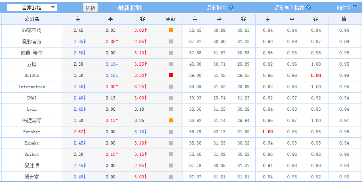Click the 赔付率 header link
The image size is (362, 182).
344,8
